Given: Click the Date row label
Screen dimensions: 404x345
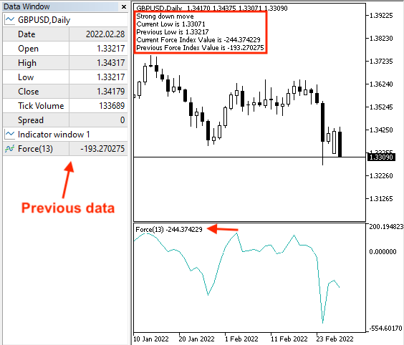Looking at the screenshot, I should point(27,34).
